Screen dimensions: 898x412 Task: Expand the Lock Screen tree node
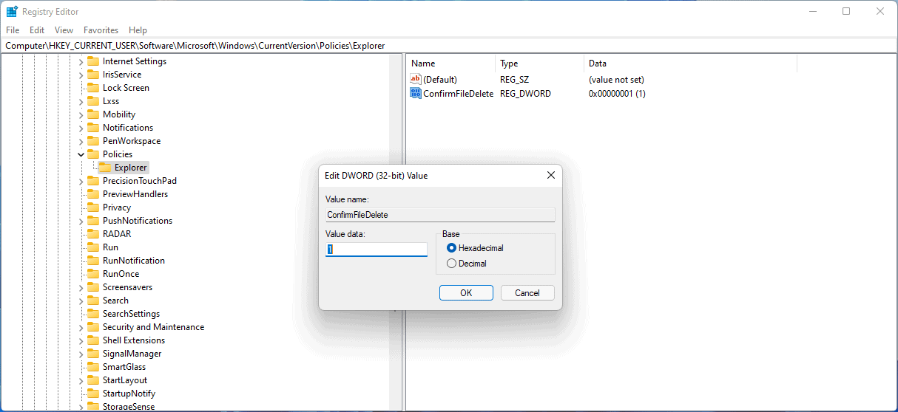coord(81,88)
